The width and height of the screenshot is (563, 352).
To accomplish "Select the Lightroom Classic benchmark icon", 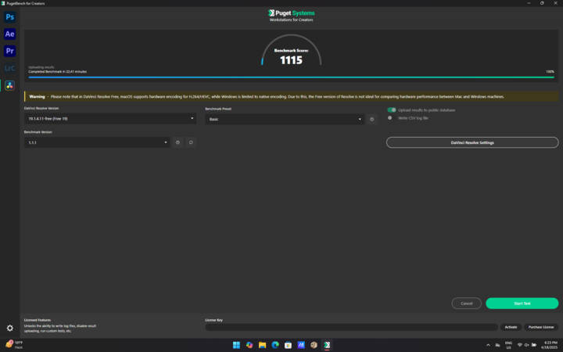I will point(9,68).
